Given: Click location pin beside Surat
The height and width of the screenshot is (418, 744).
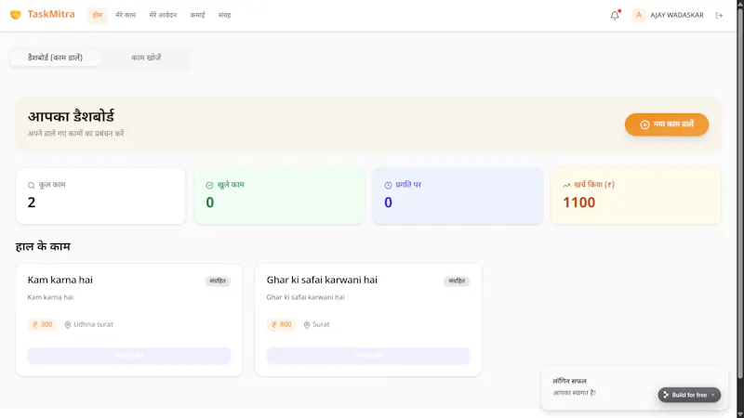Looking at the screenshot, I should coord(307,324).
